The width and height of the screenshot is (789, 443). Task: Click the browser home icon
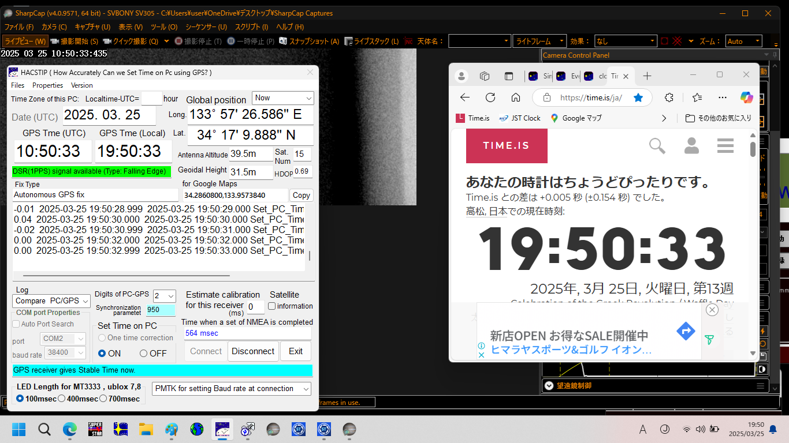pyautogui.click(x=516, y=97)
